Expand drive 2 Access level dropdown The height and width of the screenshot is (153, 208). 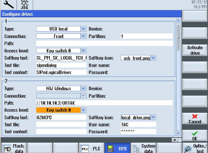(x=83, y=110)
